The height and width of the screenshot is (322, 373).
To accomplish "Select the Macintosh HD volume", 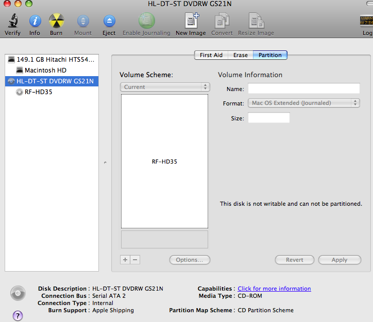I will tap(52, 70).
